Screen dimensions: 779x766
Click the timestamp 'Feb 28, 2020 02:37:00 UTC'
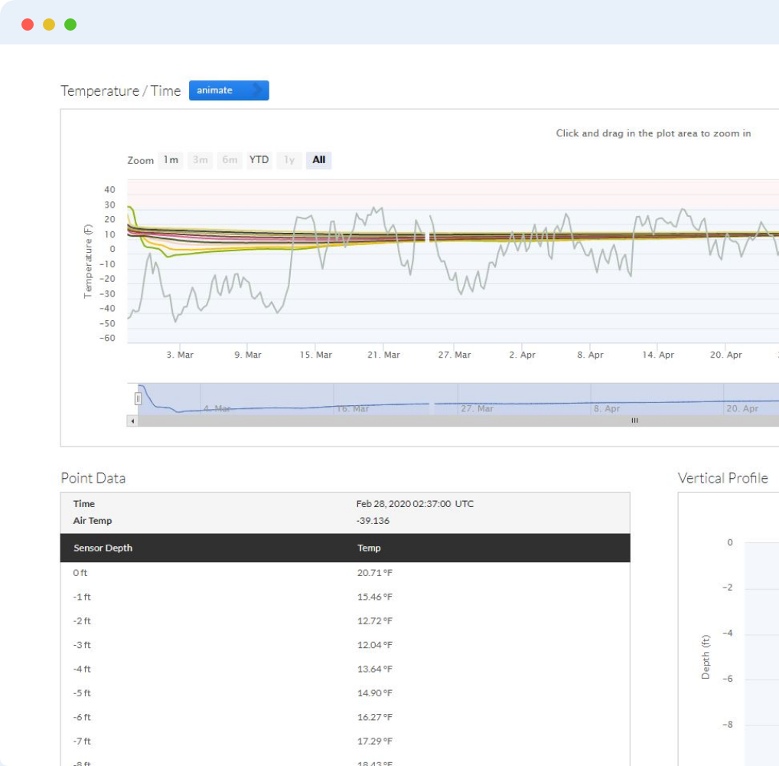415,504
